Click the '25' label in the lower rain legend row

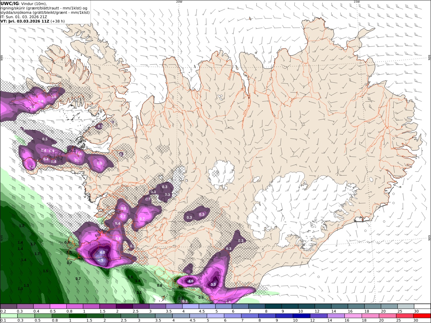point(399,321)
